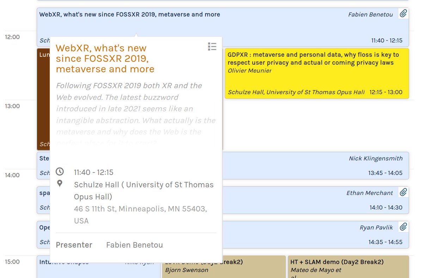This screenshot has height=278, width=423.
Task: Click 14:35 - 14:55 time label
Action: [385, 242]
